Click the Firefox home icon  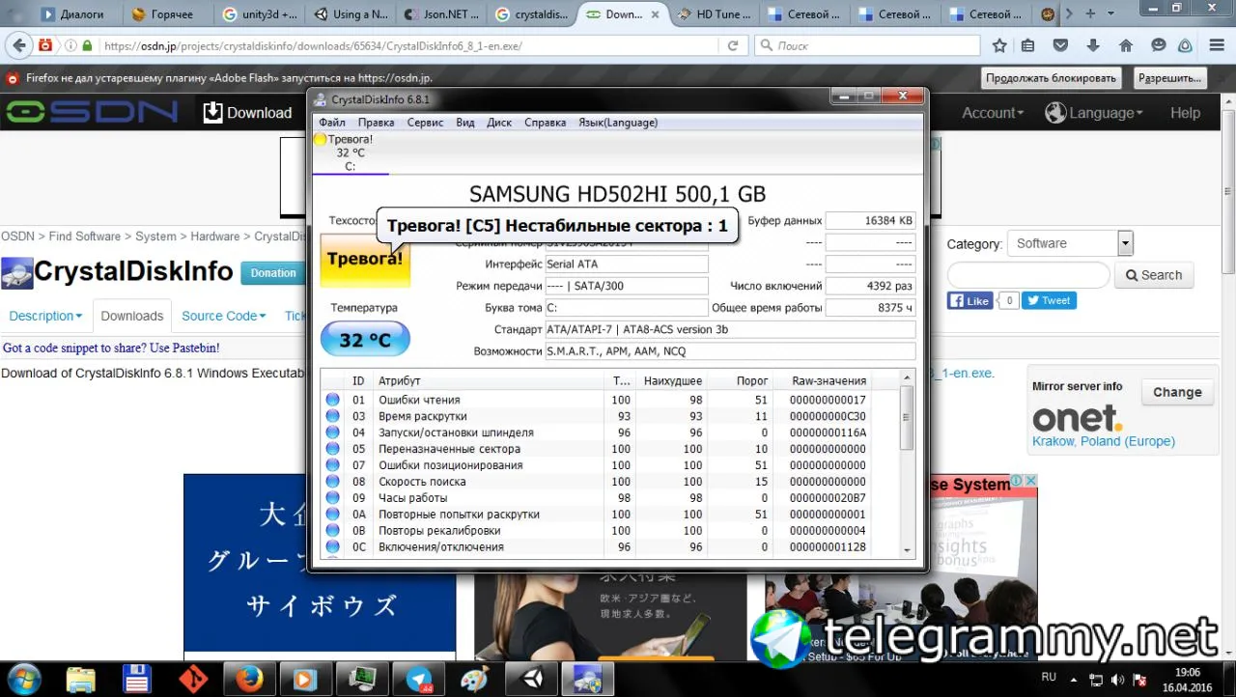click(x=1126, y=45)
